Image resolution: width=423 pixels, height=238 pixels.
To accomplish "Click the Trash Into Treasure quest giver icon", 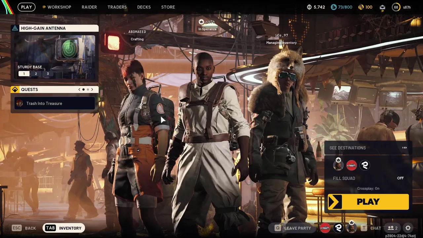I will click(20, 103).
